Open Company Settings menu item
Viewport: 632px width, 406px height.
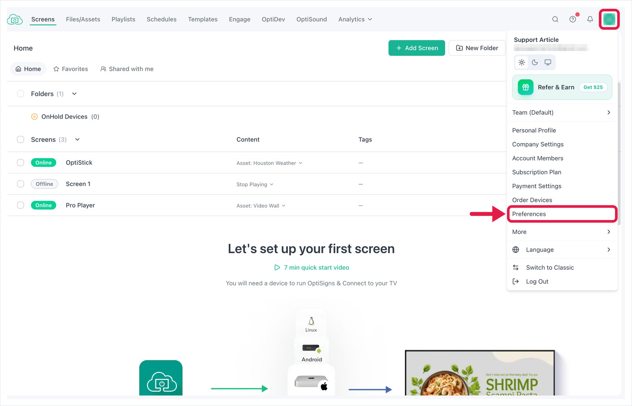pyautogui.click(x=538, y=144)
